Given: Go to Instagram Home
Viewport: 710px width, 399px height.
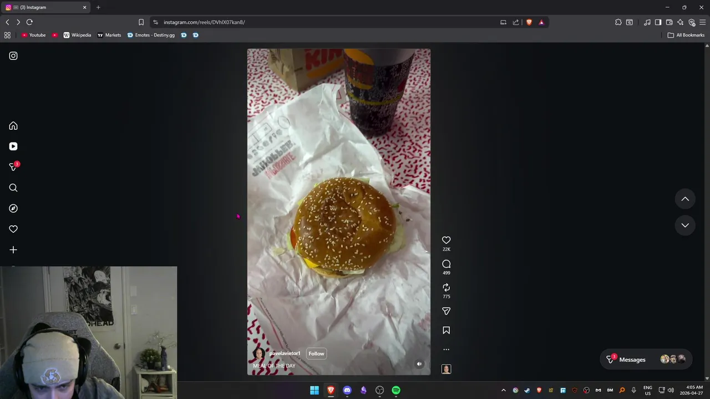Looking at the screenshot, I should click(x=13, y=126).
